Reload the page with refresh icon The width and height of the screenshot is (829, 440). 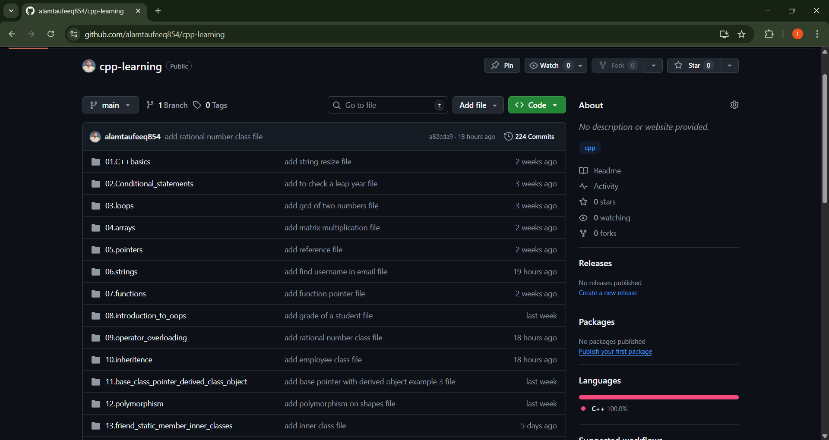click(x=51, y=35)
